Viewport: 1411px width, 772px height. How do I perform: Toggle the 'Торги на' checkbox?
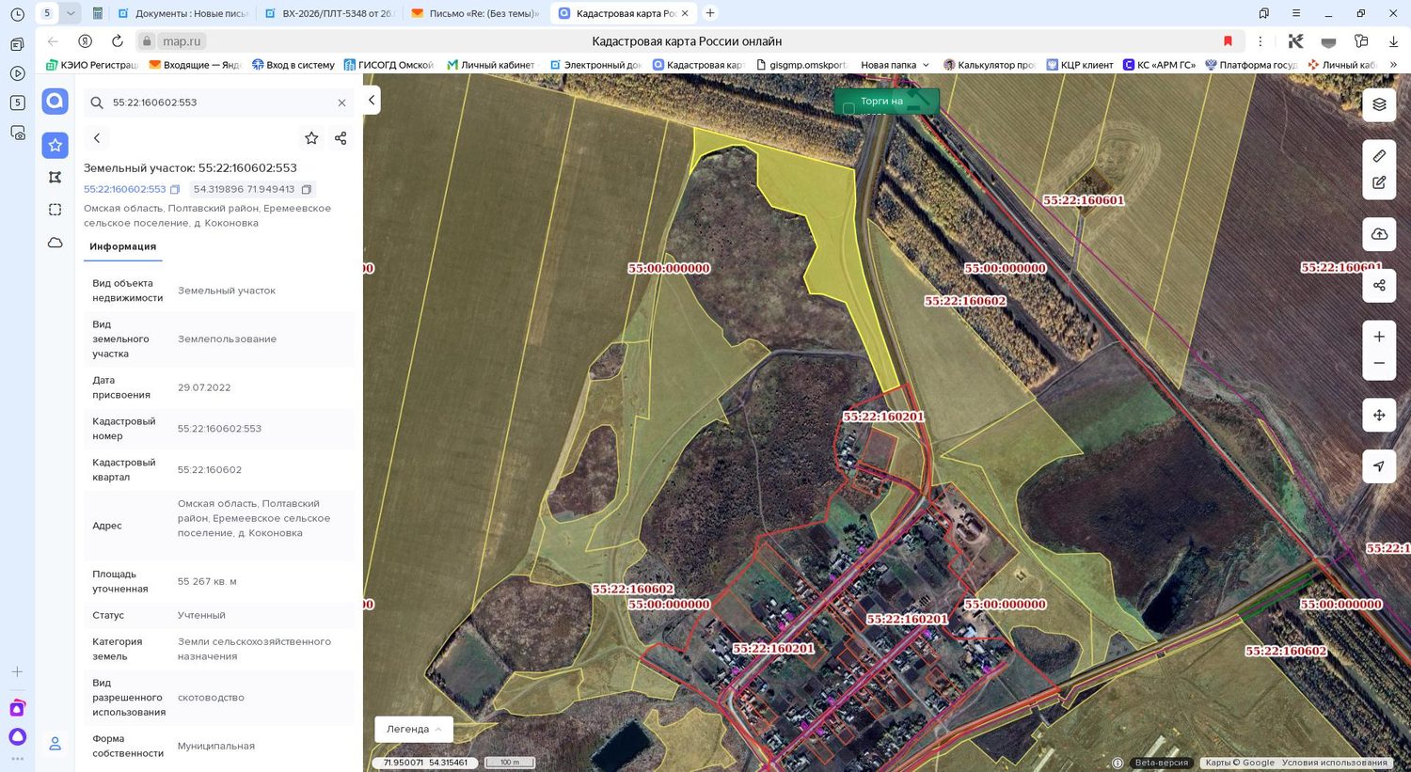coord(848,108)
